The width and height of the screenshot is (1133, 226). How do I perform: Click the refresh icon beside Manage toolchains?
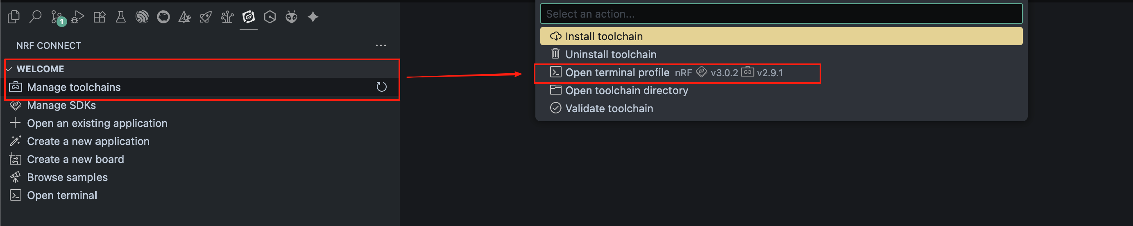(381, 87)
